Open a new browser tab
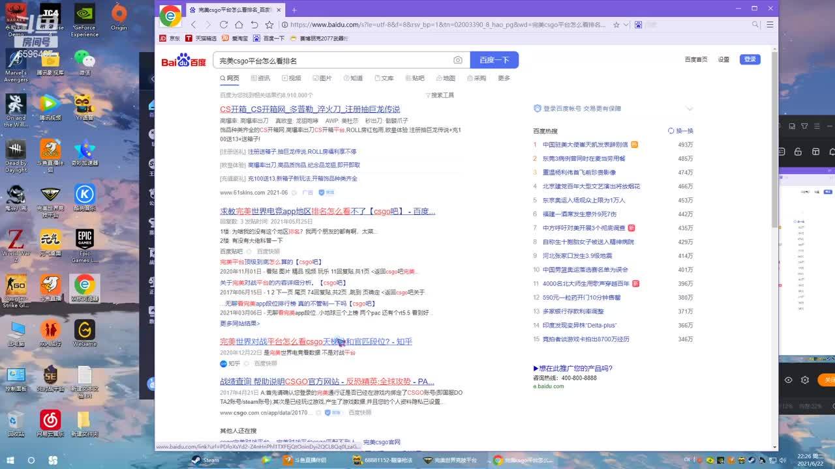The width and height of the screenshot is (835, 469). click(x=294, y=10)
